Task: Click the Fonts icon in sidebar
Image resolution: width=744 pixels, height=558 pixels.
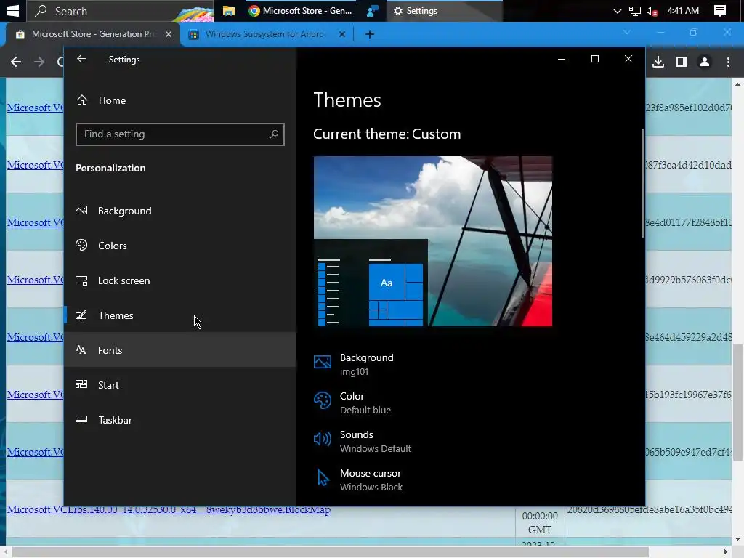Action: pyautogui.click(x=81, y=350)
